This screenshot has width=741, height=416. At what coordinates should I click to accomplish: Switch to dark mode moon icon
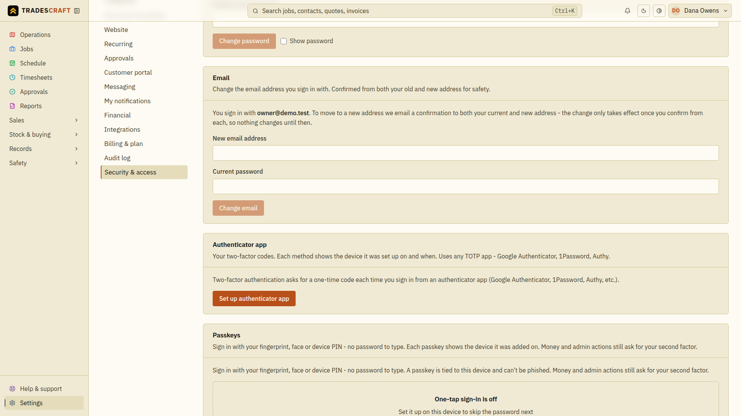(644, 11)
